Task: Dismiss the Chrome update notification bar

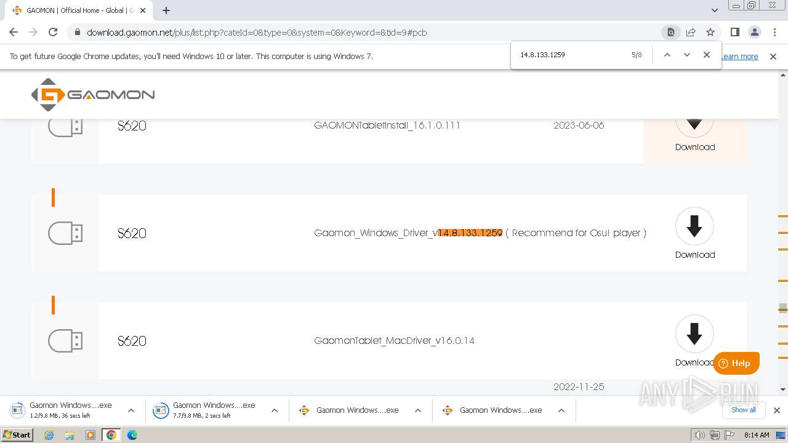Action: (x=773, y=56)
